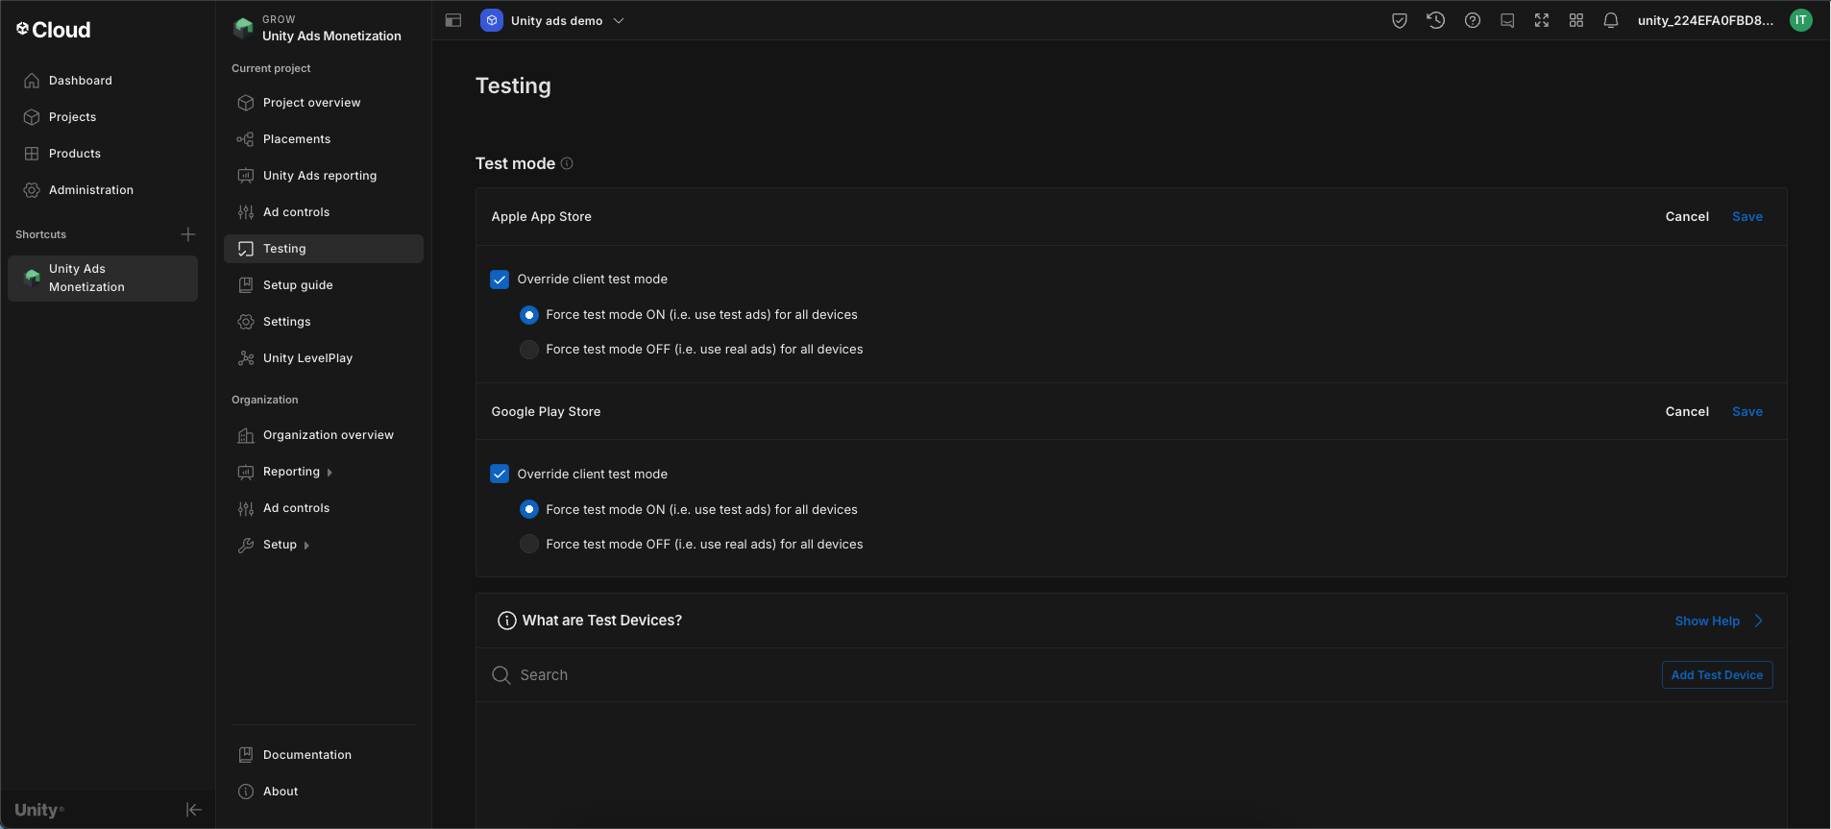The height and width of the screenshot is (829, 1831).
Task: Select Force test mode OFF for Apple App Store
Action: click(529, 350)
